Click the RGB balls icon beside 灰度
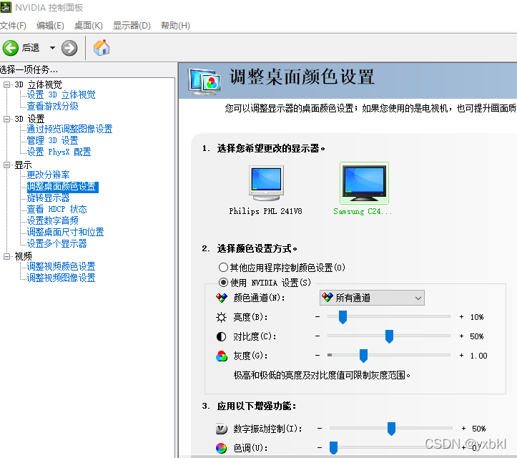The image size is (517, 458). coord(222,356)
